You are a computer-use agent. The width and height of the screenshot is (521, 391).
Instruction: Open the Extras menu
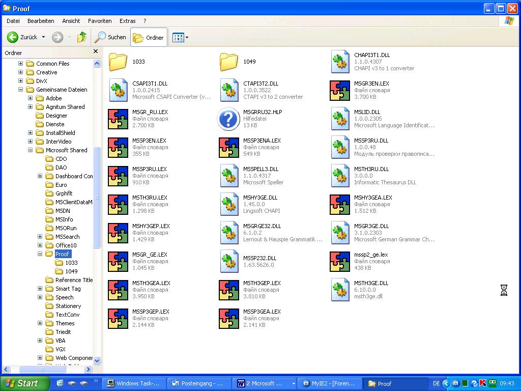click(x=128, y=21)
